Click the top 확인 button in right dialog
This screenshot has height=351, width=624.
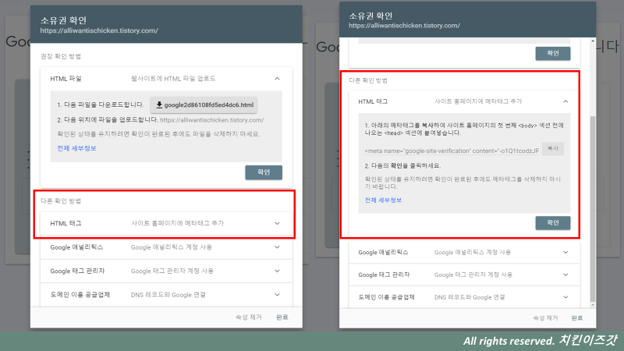point(553,53)
